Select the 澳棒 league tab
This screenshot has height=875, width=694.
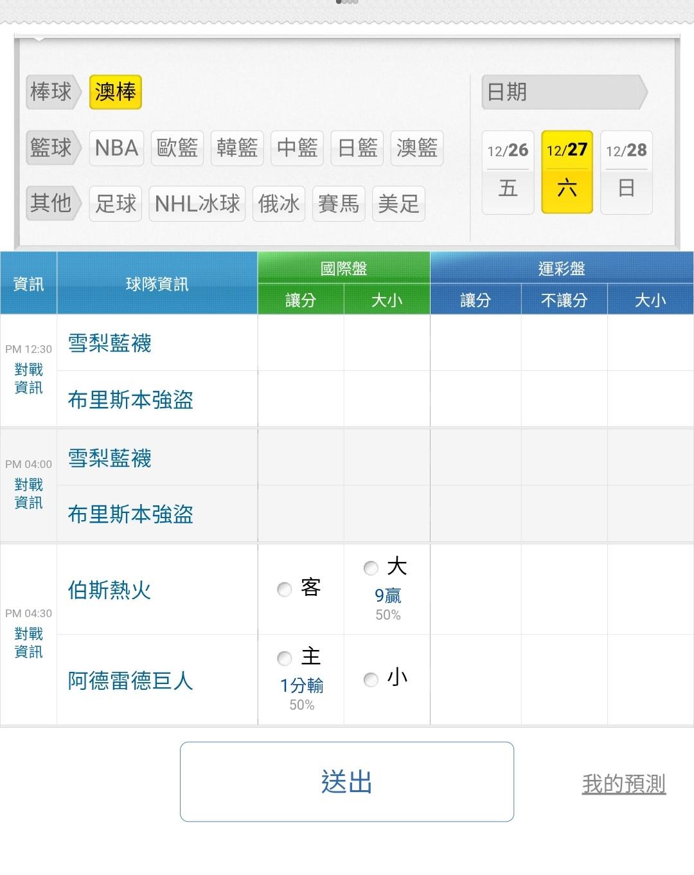pyautogui.click(x=116, y=92)
